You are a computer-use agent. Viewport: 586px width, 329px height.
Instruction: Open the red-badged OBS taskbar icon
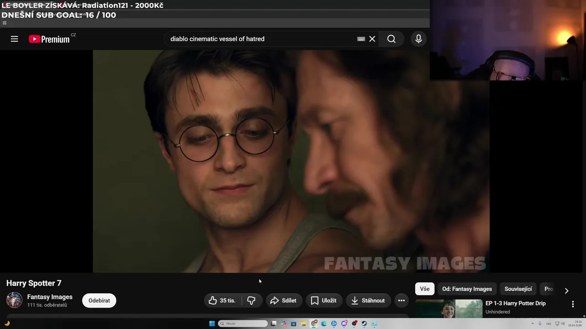pos(354,324)
